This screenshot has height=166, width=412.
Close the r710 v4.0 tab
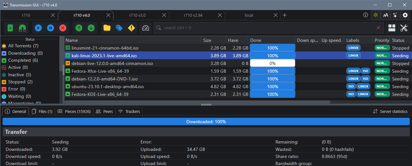pos(109,15)
